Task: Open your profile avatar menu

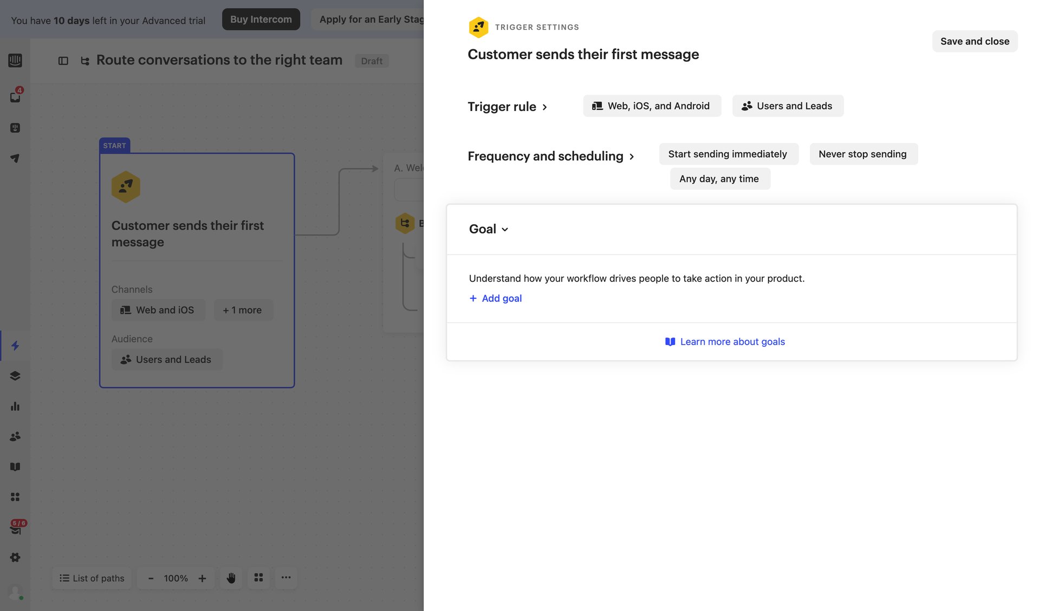Action: (x=15, y=592)
